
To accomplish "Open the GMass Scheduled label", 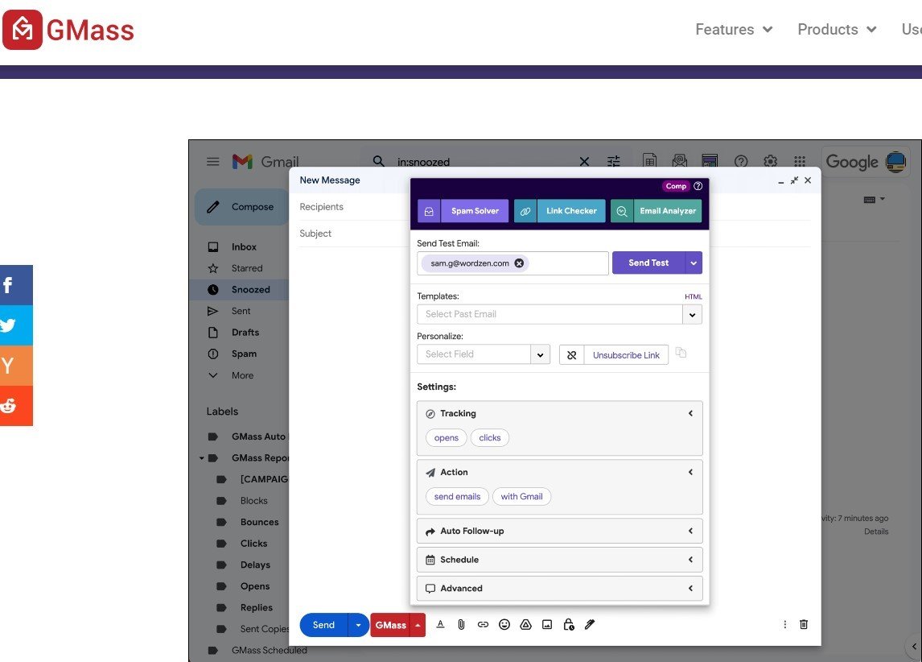I will tap(269, 650).
